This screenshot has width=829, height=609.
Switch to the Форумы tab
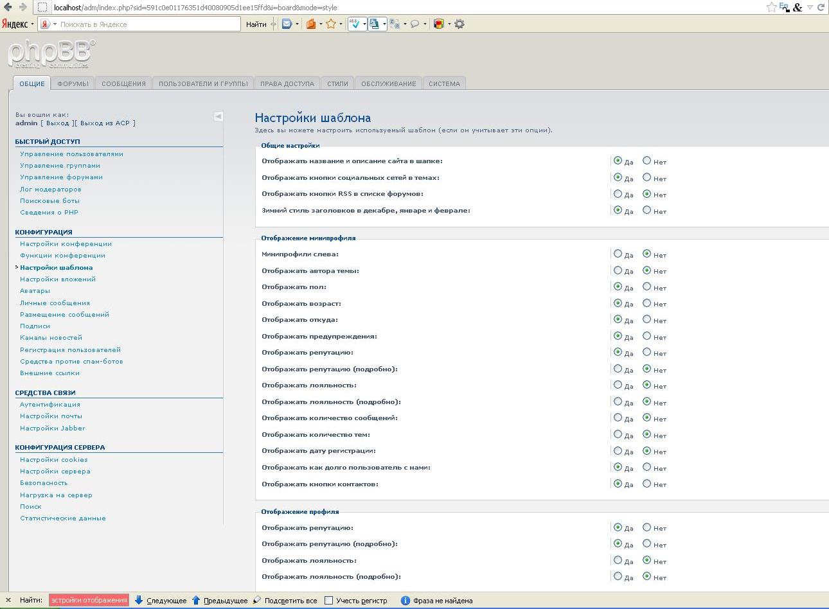point(73,84)
